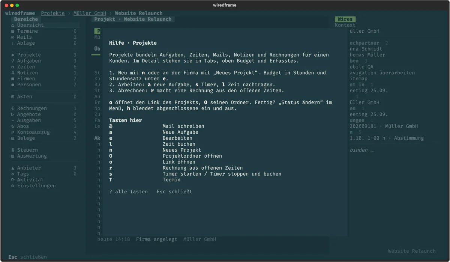Click the Übersicht home icon in sidebar
The width and height of the screenshot is (450, 262).
(13, 25)
